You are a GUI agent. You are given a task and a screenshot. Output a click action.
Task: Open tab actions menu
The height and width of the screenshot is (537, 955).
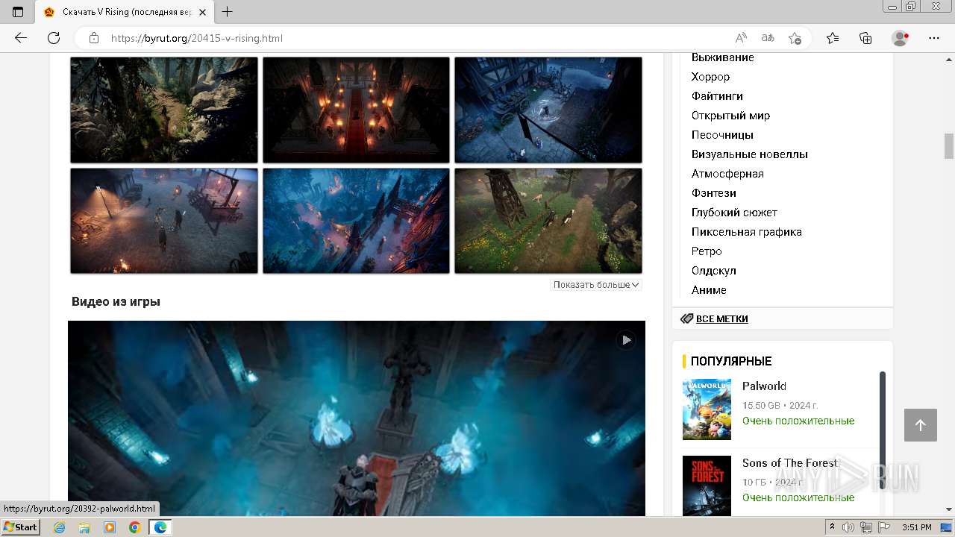[x=18, y=12]
